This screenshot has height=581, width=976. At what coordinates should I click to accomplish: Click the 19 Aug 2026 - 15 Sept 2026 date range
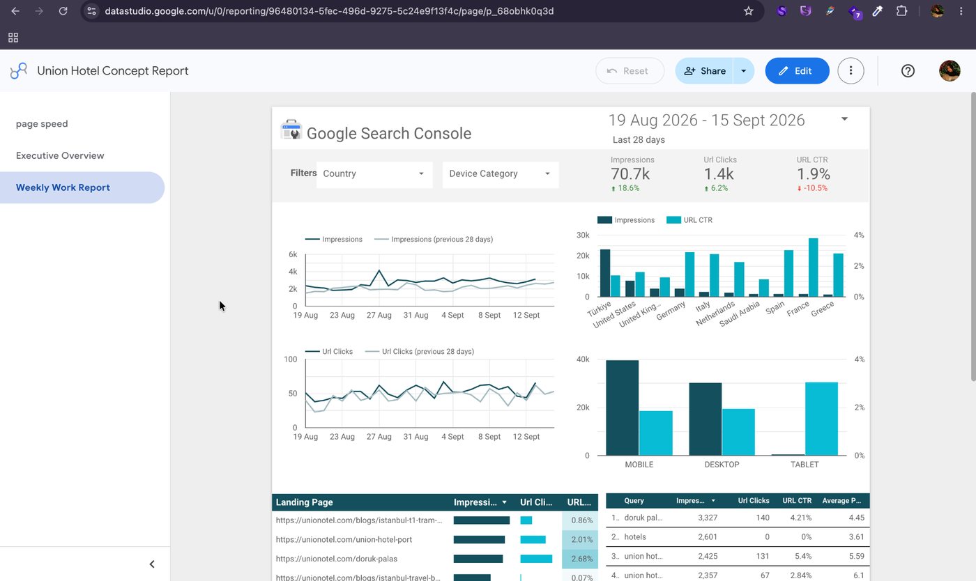click(706, 120)
